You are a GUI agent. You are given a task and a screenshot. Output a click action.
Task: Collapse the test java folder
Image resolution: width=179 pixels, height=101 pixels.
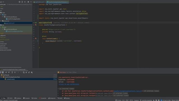coord(1,27)
